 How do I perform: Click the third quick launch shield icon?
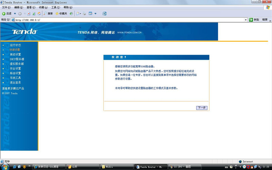coord(24,167)
